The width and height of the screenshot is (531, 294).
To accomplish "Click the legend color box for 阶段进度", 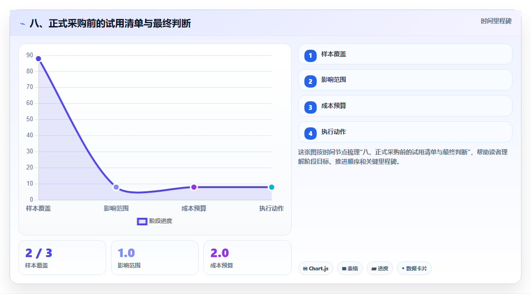I will coord(142,222).
